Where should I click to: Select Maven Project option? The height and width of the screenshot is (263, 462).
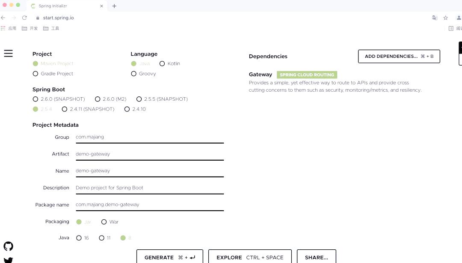(x=53, y=63)
